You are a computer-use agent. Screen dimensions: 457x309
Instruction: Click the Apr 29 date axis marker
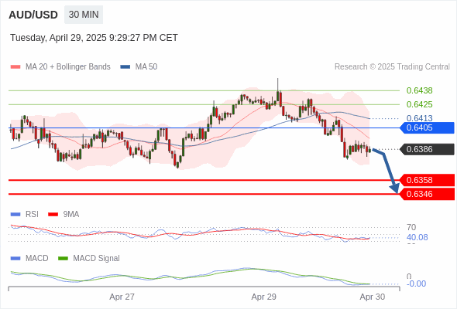pyautogui.click(x=264, y=297)
